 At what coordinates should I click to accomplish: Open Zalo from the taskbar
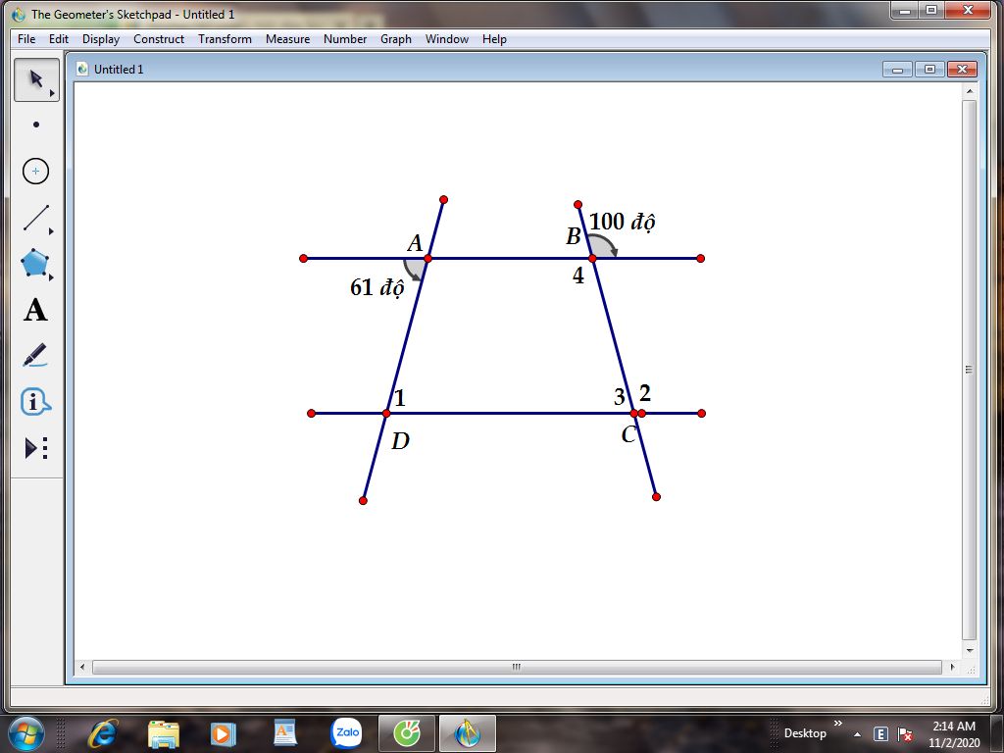click(x=346, y=733)
